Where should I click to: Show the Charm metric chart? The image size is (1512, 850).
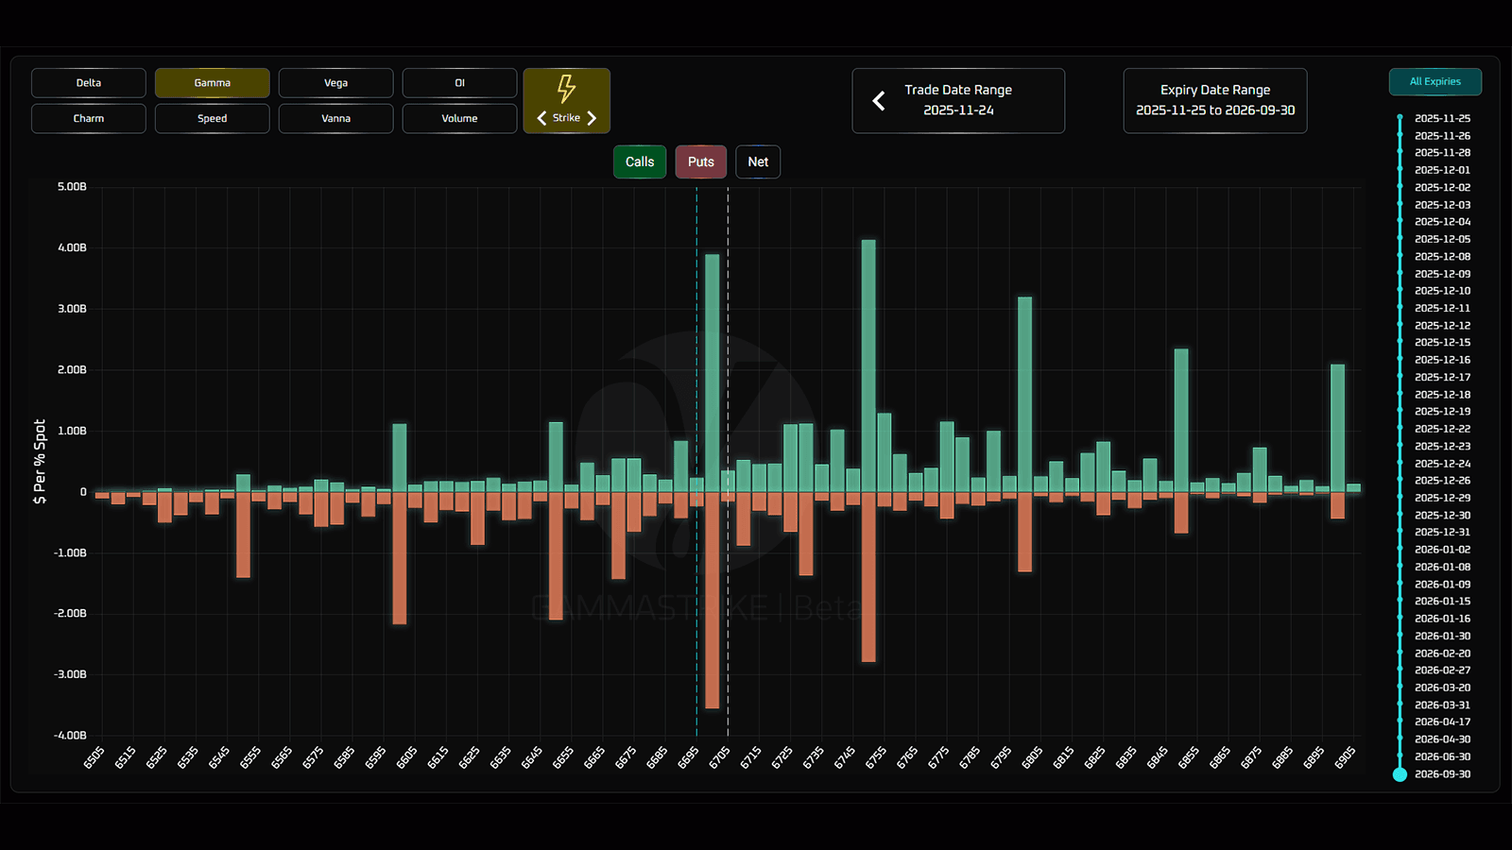pyautogui.click(x=89, y=119)
